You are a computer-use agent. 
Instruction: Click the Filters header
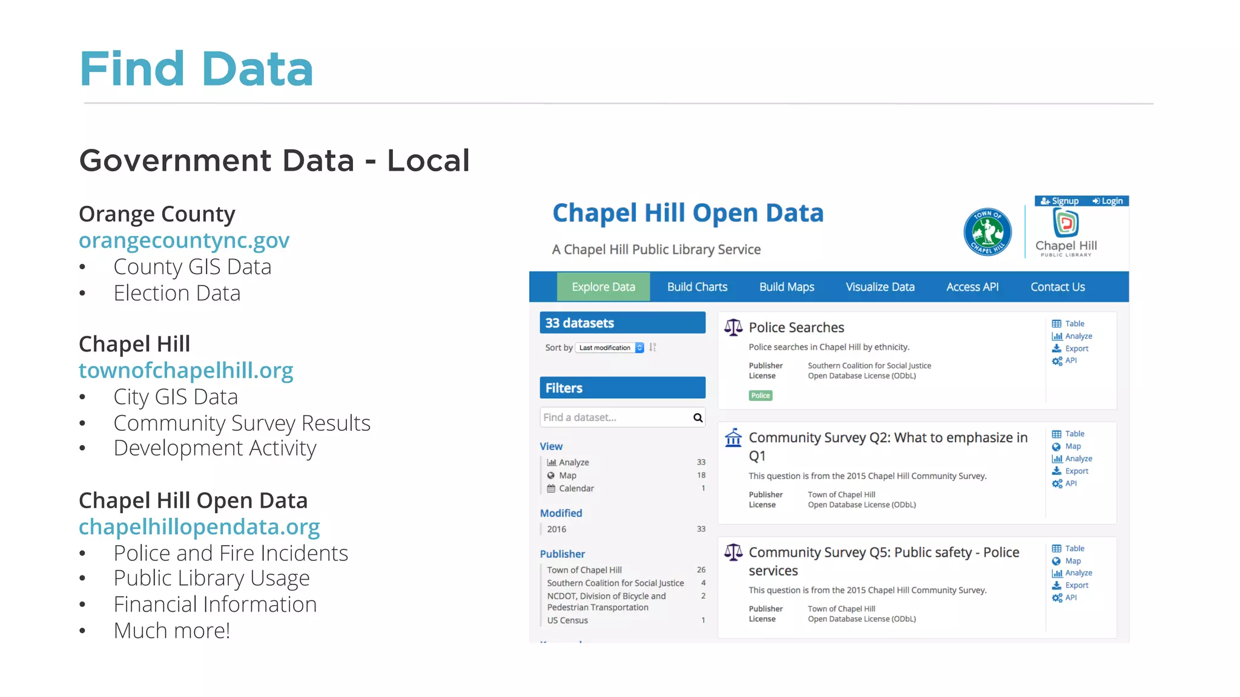(622, 388)
